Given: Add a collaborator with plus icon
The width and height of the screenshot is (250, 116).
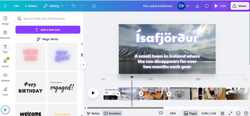Looking at the screenshot, I should (x=188, y=6).
